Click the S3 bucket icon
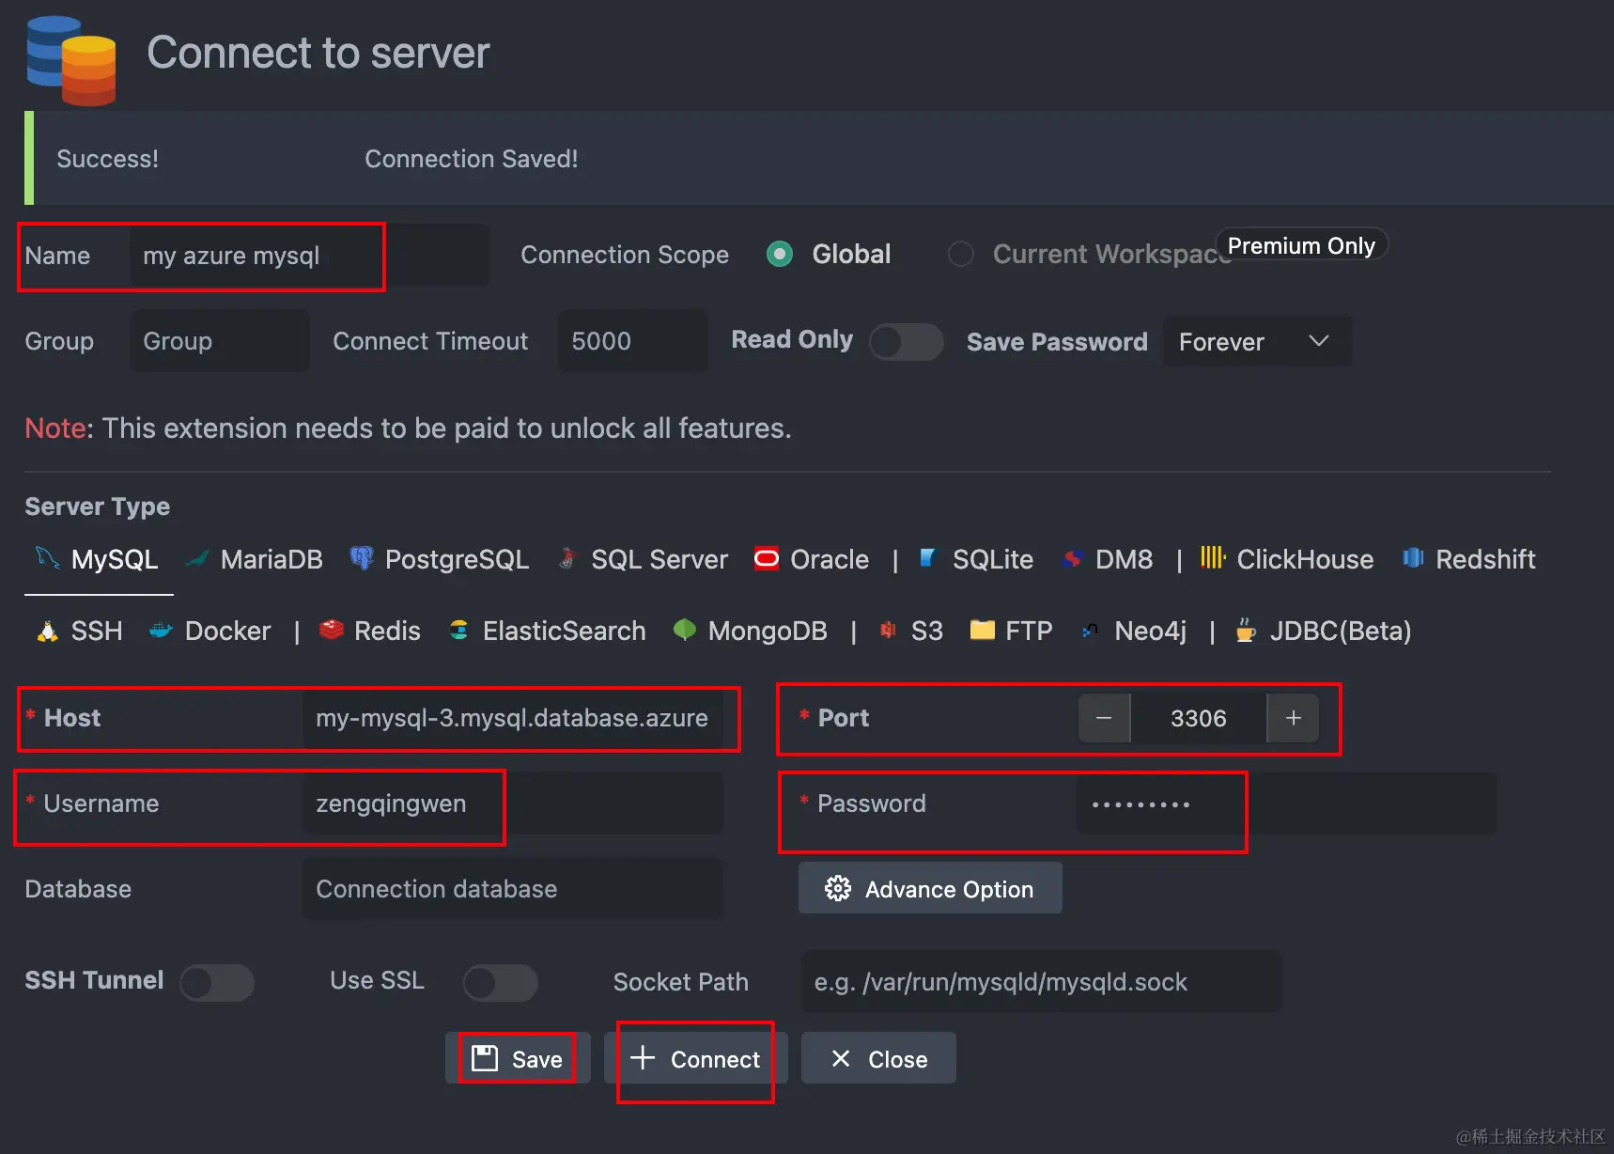This screenshot has height=1154, width=1614. tap(888, 630)
